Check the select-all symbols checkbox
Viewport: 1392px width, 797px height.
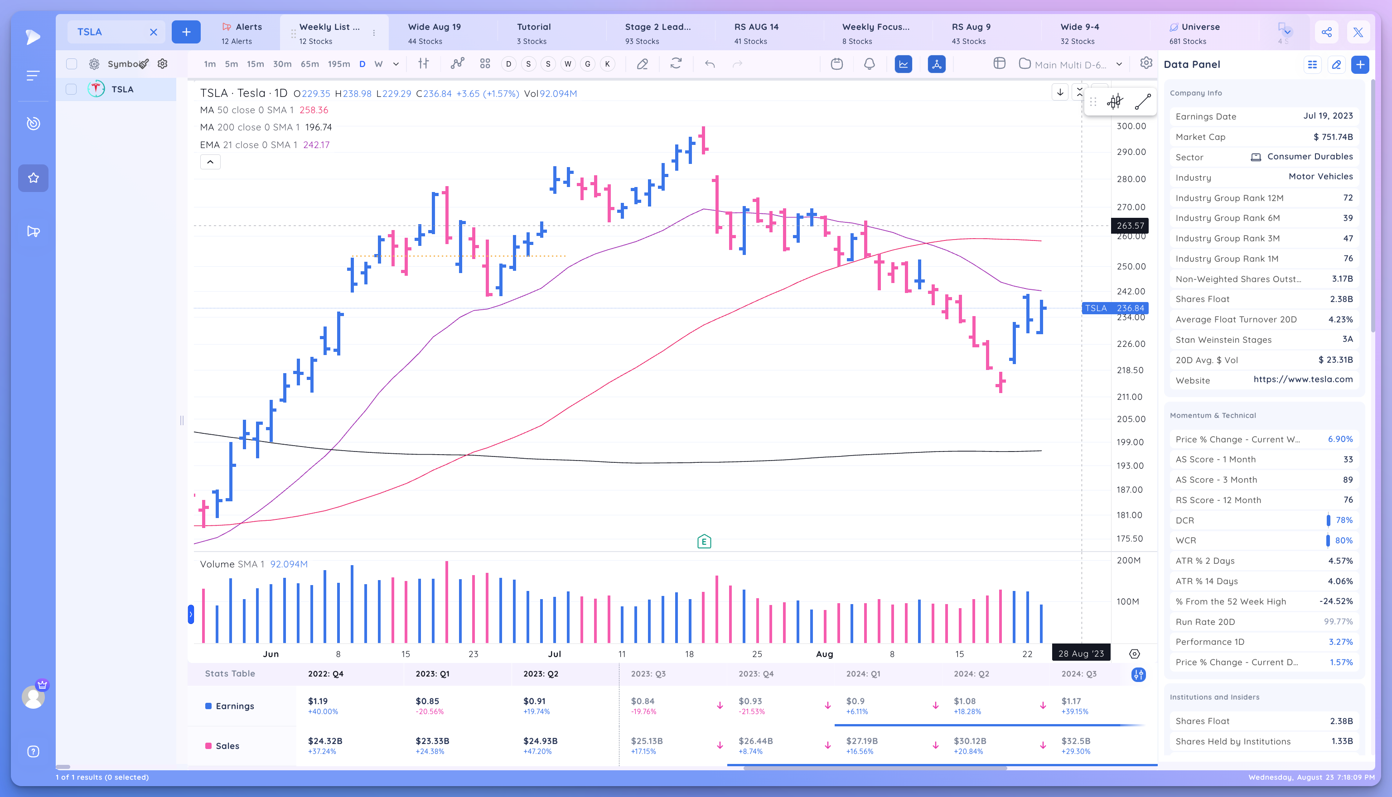[x=71, y=63]
